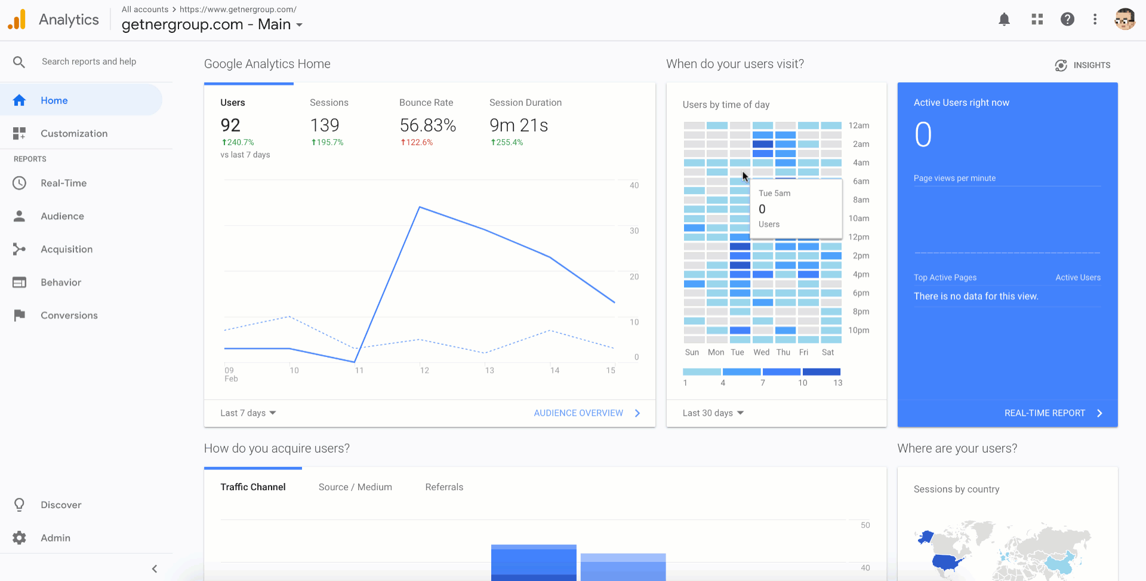1146x581 pixels.
Task: Collapse the sidebar with the left chevron
Action: (155, 569)
